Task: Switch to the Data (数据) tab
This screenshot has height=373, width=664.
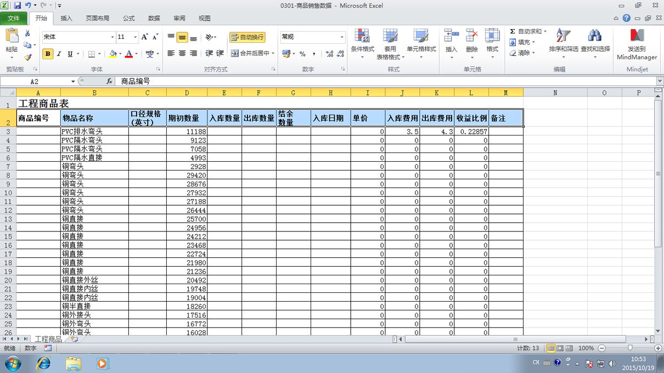Action: (154, 18)
